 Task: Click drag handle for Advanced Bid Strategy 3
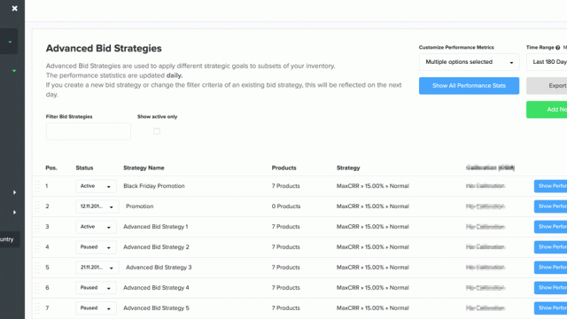tap(37, 268)
